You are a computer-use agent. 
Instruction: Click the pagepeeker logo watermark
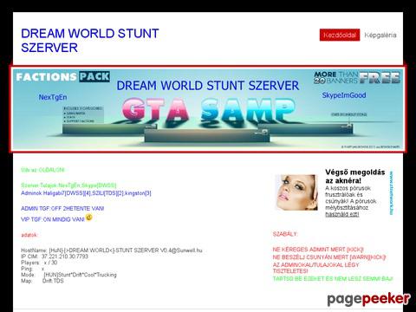click(368, 299)
